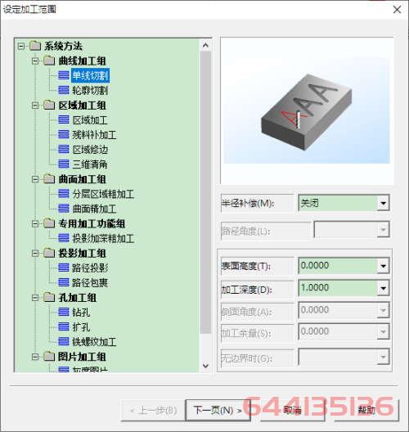Viewport: 409px width, 432px height.
Task: Select the 轮廓切割 method icon
Action: click(64, 90)
